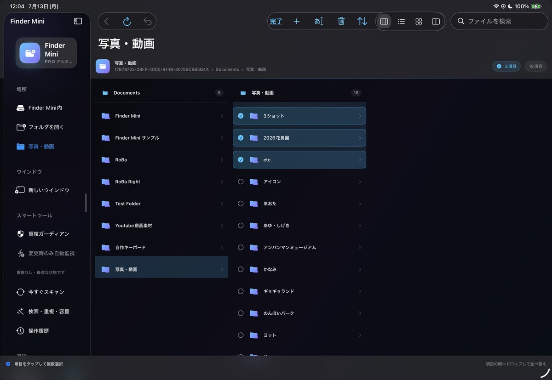
Task: Click Documents in the breadcrumb path
Action: pyautogui.click(x=227, y=69)
